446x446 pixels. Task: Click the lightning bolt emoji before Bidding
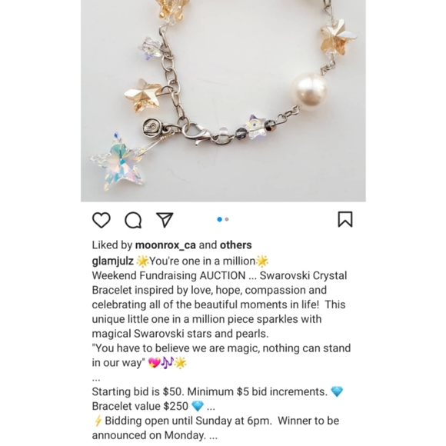(98, 421)
